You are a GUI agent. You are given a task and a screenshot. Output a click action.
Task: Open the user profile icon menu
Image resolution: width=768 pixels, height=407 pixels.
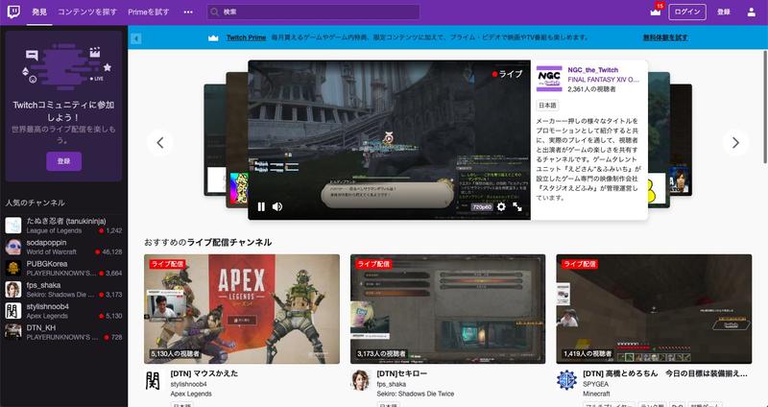[752, 12]
